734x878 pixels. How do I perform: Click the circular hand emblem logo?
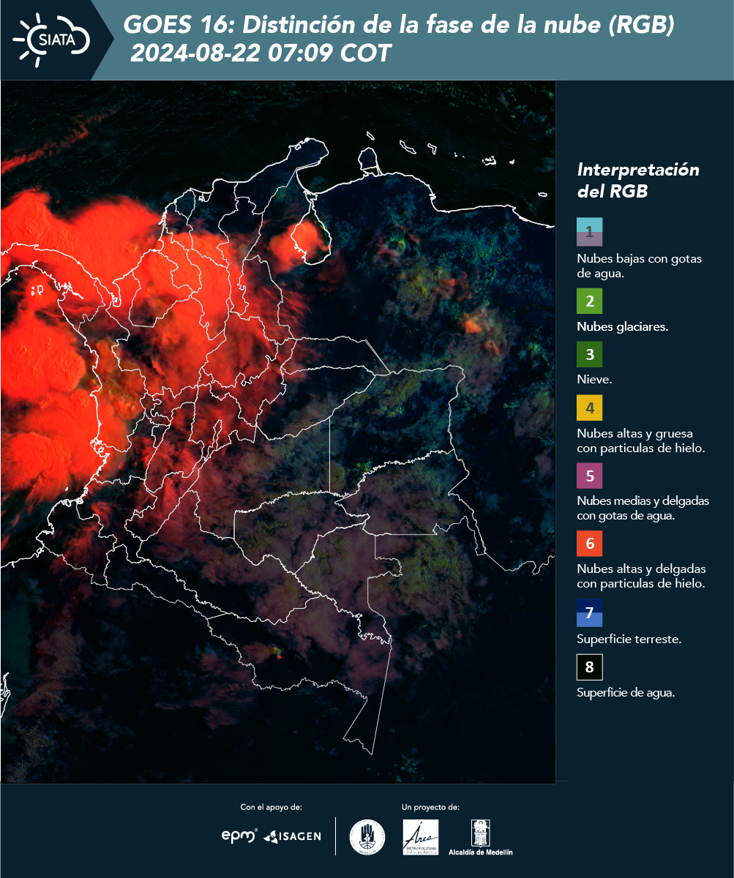pos(367,837)
